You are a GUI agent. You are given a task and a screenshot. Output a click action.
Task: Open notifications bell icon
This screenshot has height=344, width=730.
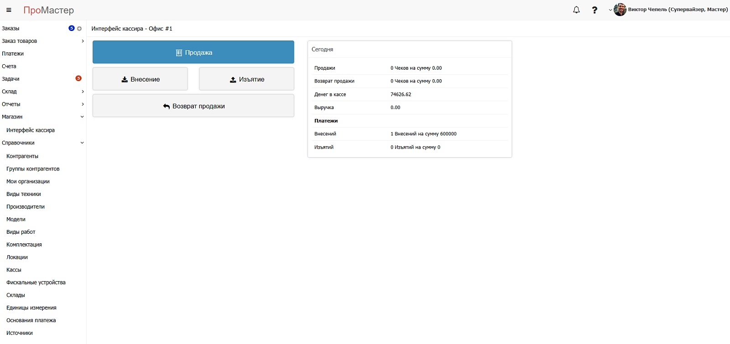click(576, 10)
